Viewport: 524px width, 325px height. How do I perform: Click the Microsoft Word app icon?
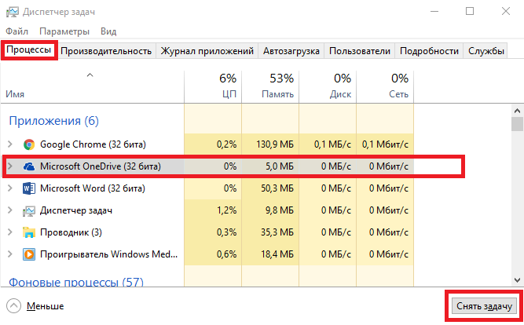click(x=29, y=188)
